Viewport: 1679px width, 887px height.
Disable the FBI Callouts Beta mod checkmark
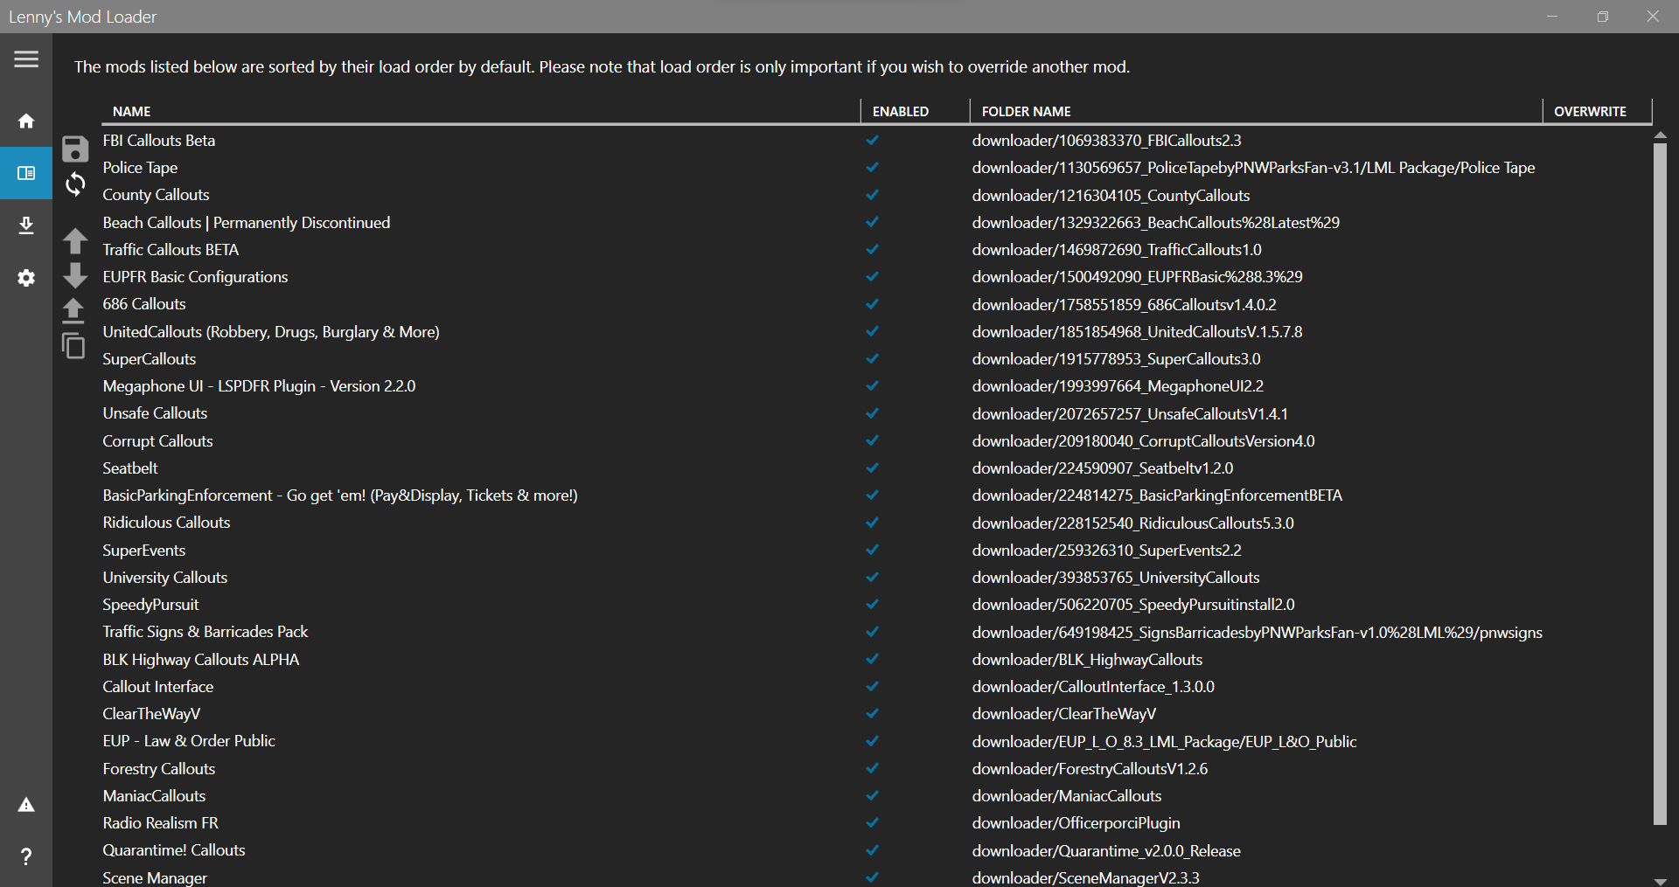pyautogui.click(x=872, y=140)
